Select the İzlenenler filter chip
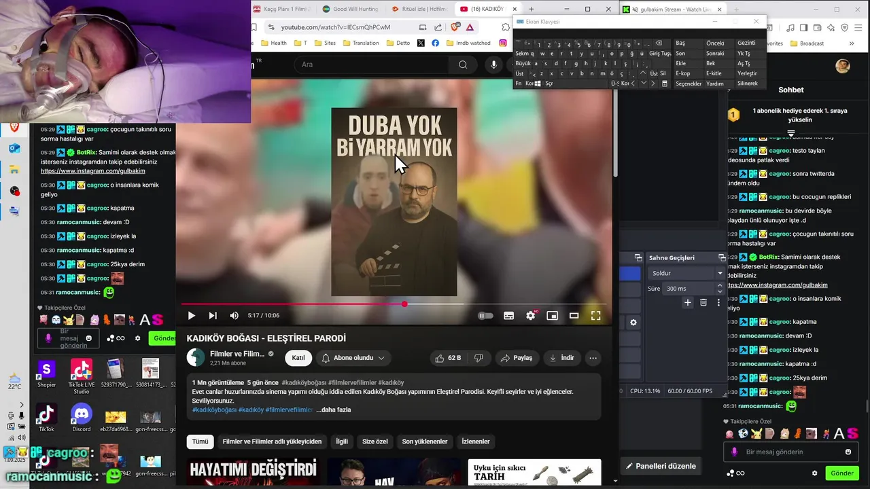Image resolution: width=870 pixels, height=489 pixels. (476, 441)
